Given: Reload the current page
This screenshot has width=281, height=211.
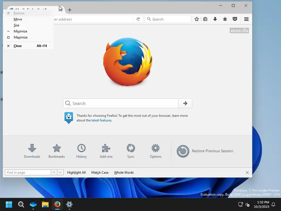Looking at the screenshot, I should [138, 19].
